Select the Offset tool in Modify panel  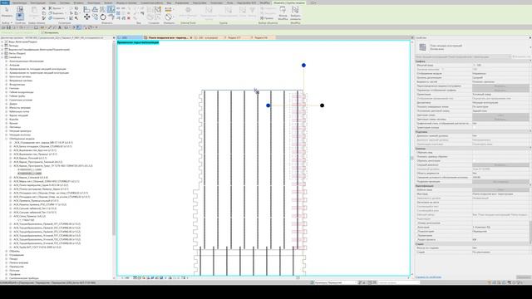95,9
